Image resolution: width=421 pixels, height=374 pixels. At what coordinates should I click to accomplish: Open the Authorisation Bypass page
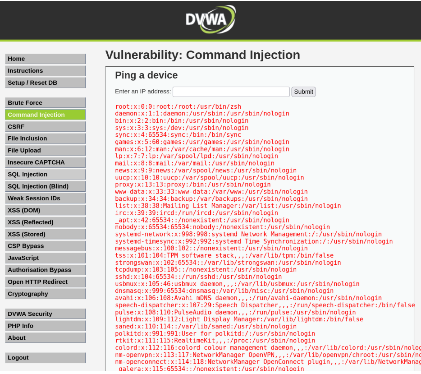(45, 270)
